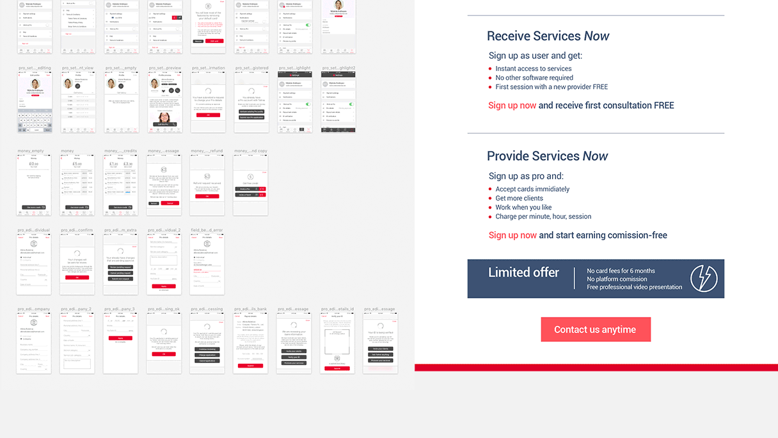Click the refund icon in money_..._refund artboard

207,176
